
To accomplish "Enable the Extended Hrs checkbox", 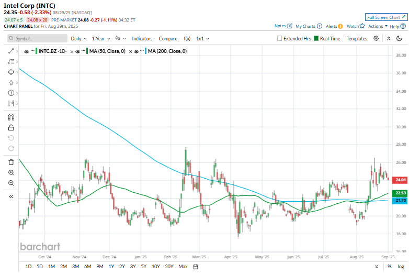I will [279, 38].
